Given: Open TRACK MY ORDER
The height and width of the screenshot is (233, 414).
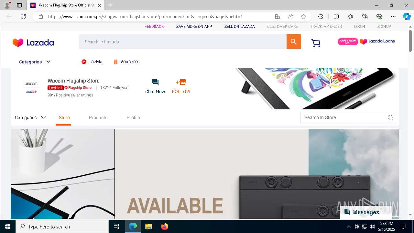Looking at the screenshot, I should tap(326, 27).
